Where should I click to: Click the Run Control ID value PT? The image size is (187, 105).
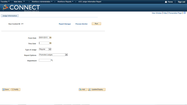click(22, 24)
